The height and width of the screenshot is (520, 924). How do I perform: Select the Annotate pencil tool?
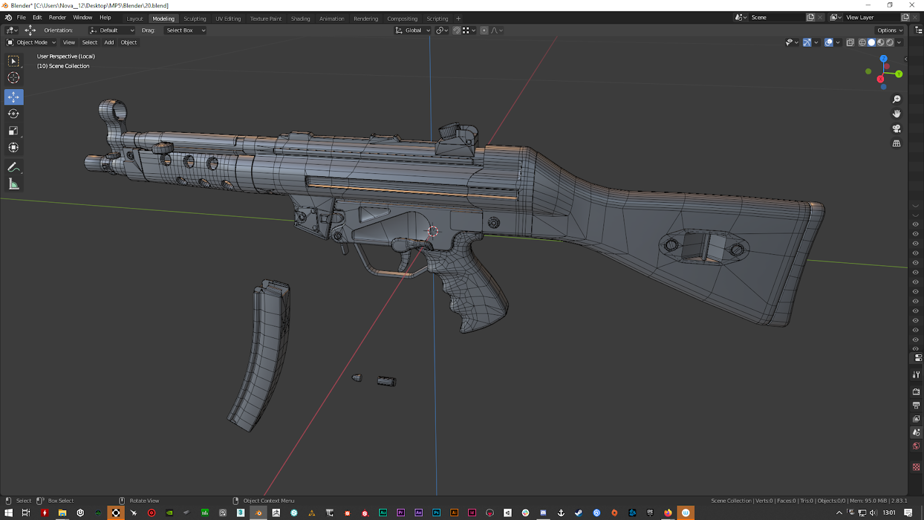tap(13, 167)
